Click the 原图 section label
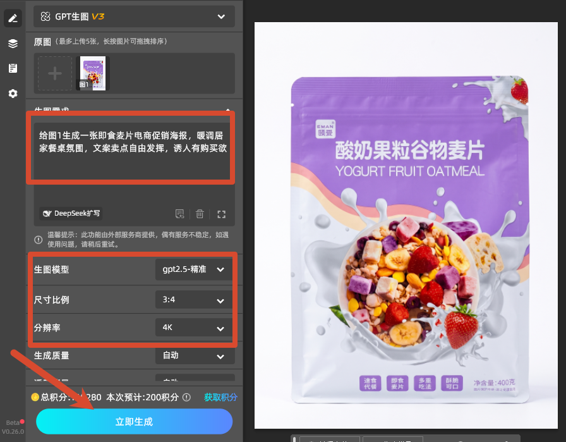The height and width of the screenshot is (442, 566). pos(42,42)
